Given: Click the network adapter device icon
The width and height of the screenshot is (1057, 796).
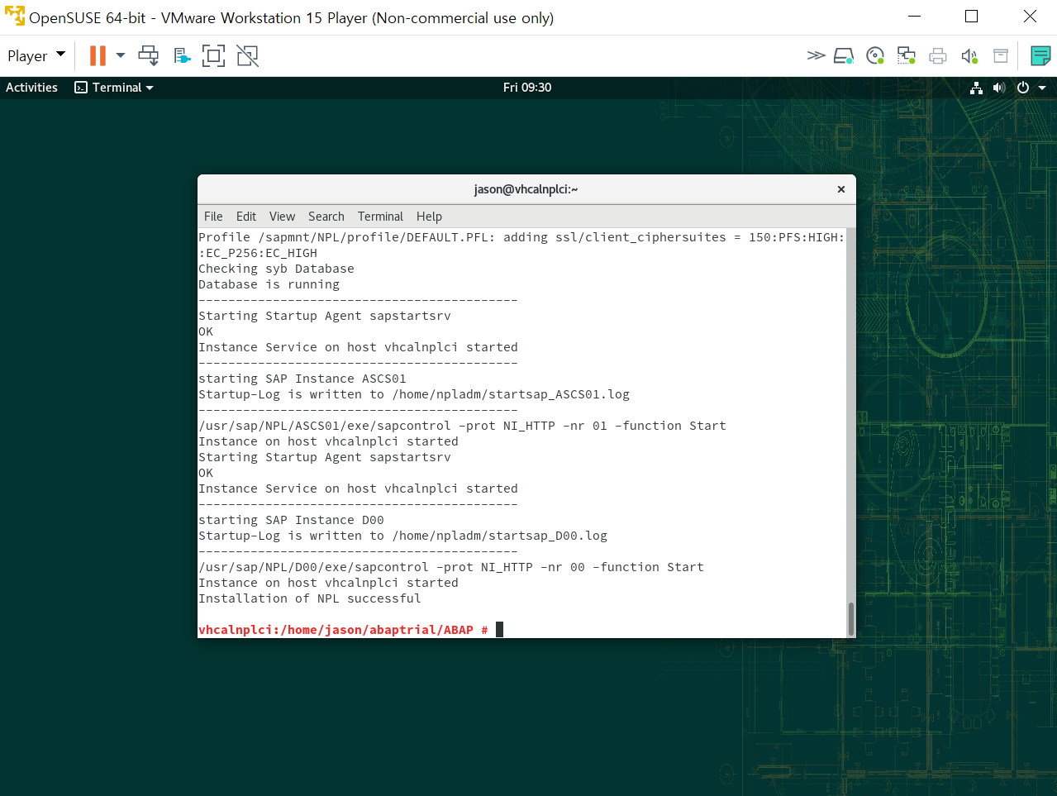Looking at the screenshot, I should tap(907, 55).
